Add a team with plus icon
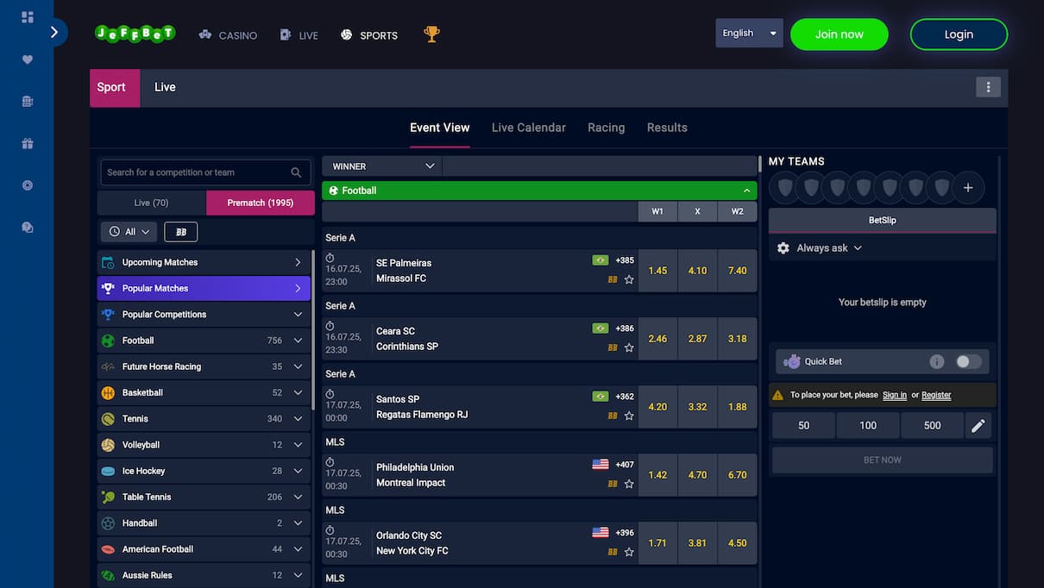Viewport: 1044px width, 588px height. click(968, 187)
